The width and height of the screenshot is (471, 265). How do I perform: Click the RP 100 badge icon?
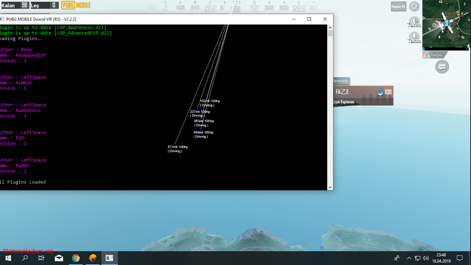point(380,92)
